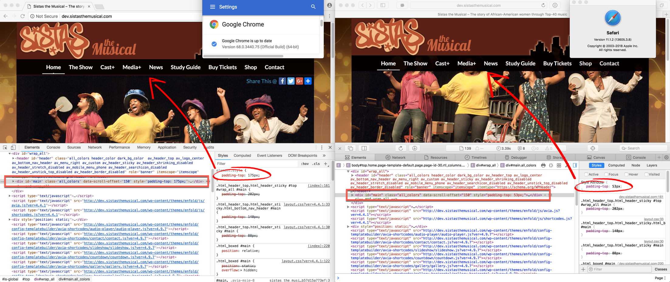Share via Twitter icon in Chrome page
This screenshot has height=282, width=670.
tap(291, 81)
